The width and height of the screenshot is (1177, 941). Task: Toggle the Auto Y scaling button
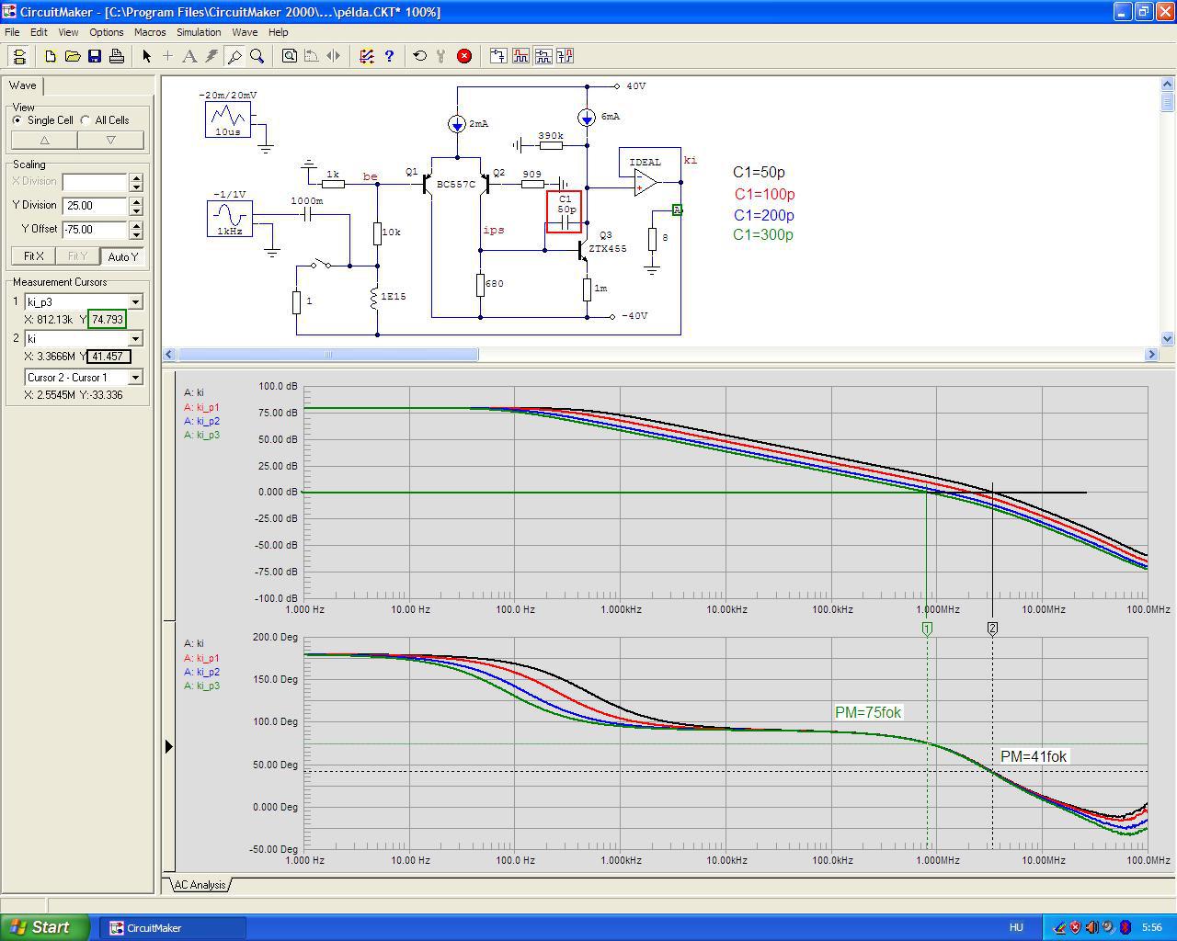[122, 256]
